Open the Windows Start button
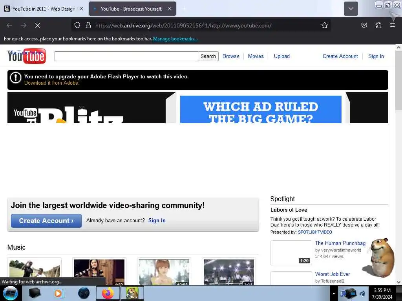The image size is (402, 301). 10,293
